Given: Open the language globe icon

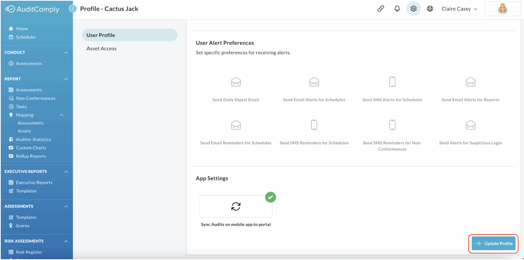Looking at the screenshot, I should coord(430,9).
